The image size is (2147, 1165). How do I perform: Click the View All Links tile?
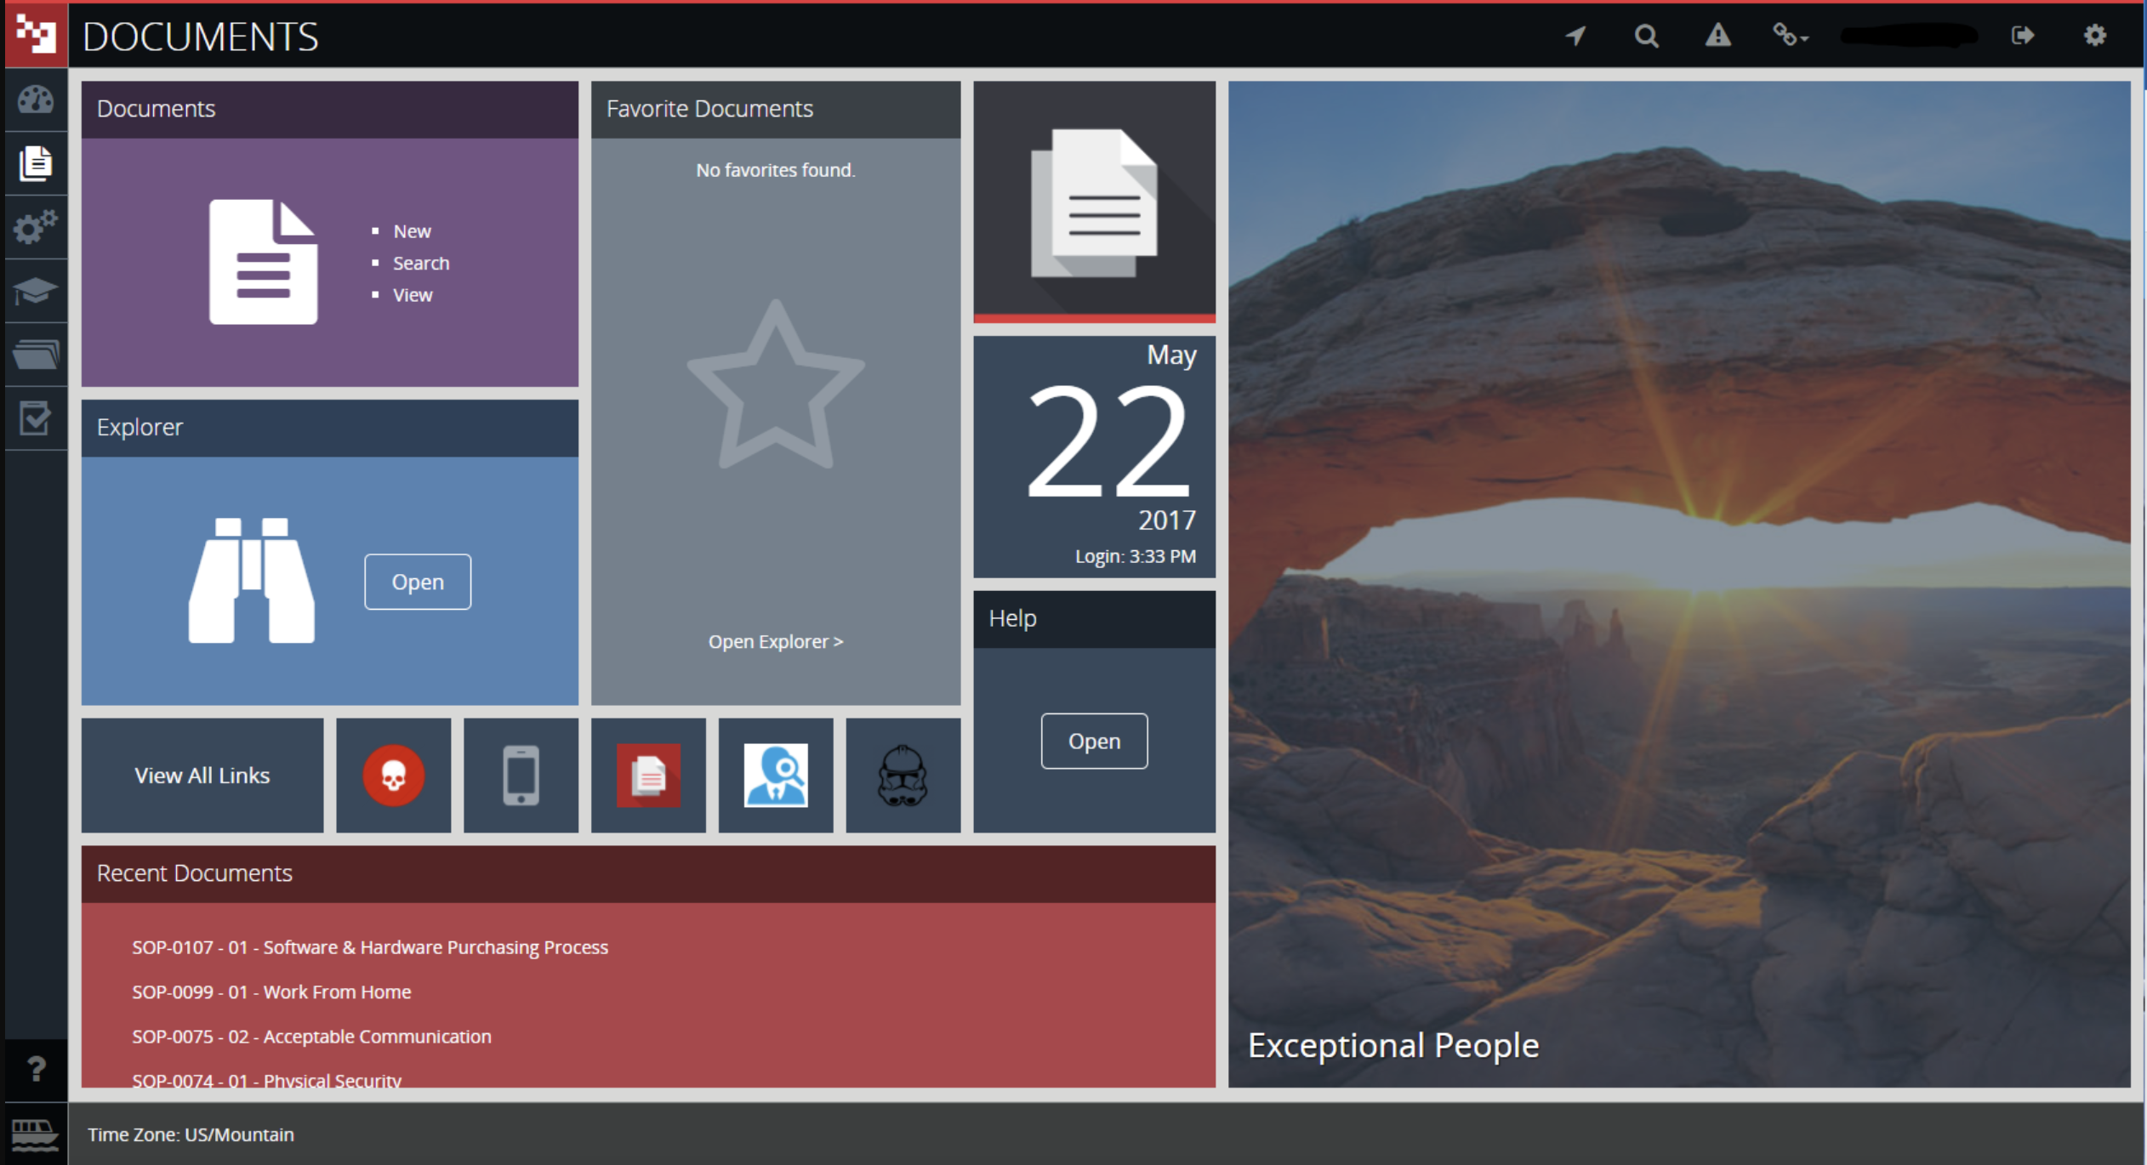tap(202, 775)
